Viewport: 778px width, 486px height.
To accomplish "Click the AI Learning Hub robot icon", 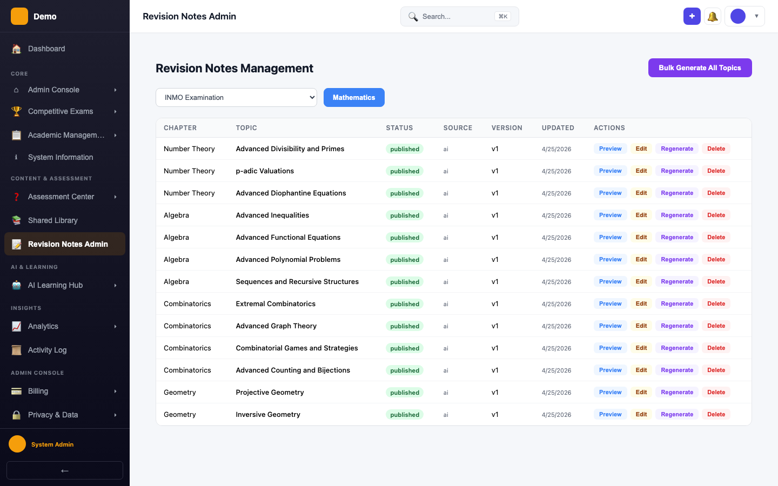I will click(x=17, y=285).
